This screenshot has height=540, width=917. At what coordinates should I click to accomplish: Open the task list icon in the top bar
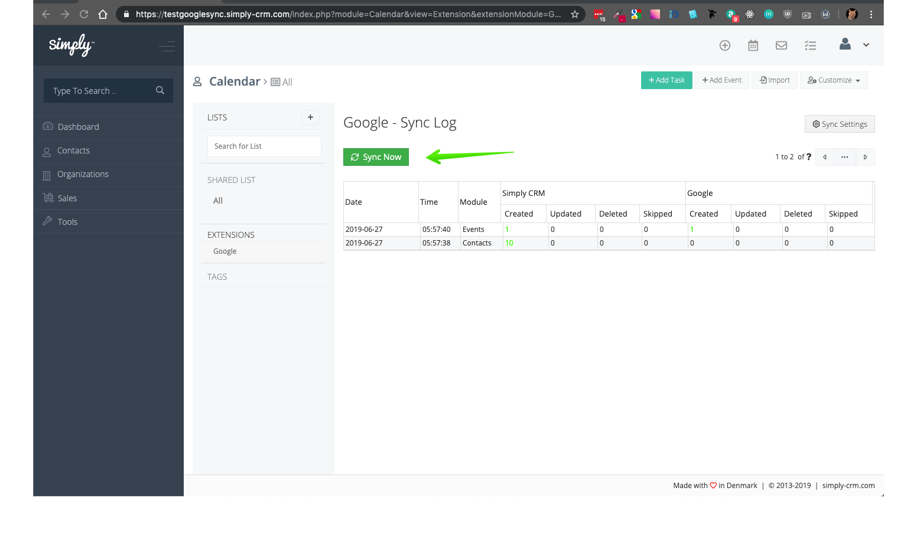[810, 45]
